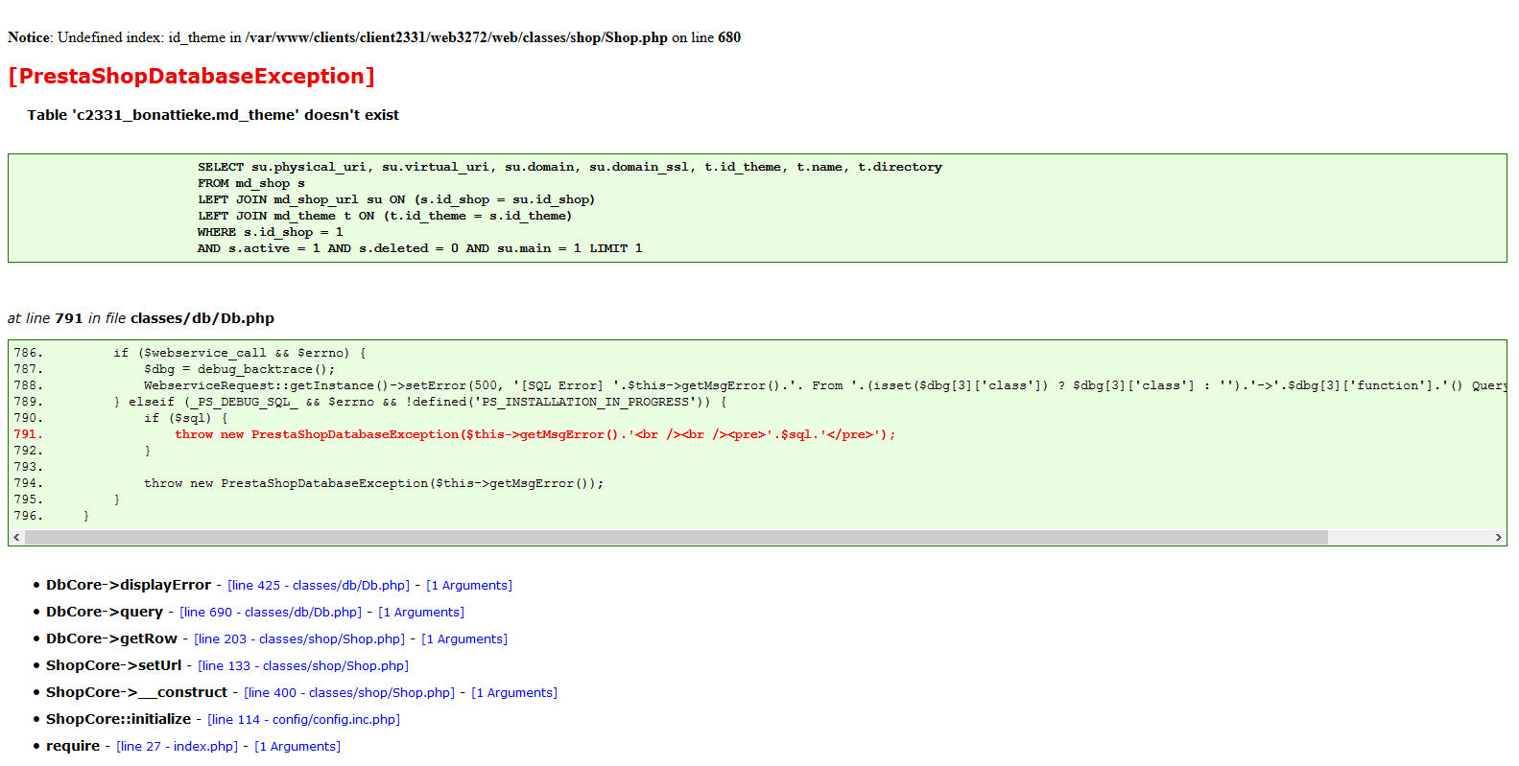1519x766 pixels.
Task: Click the table doesn't exist error message
Action: tap(213, 115)
